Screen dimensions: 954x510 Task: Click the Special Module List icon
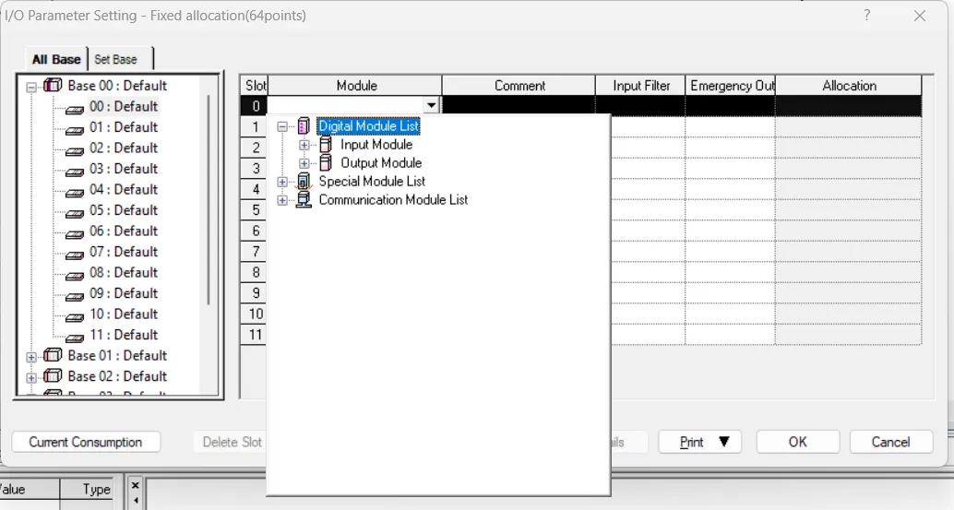pyautogui.click(x=304, y=181)
